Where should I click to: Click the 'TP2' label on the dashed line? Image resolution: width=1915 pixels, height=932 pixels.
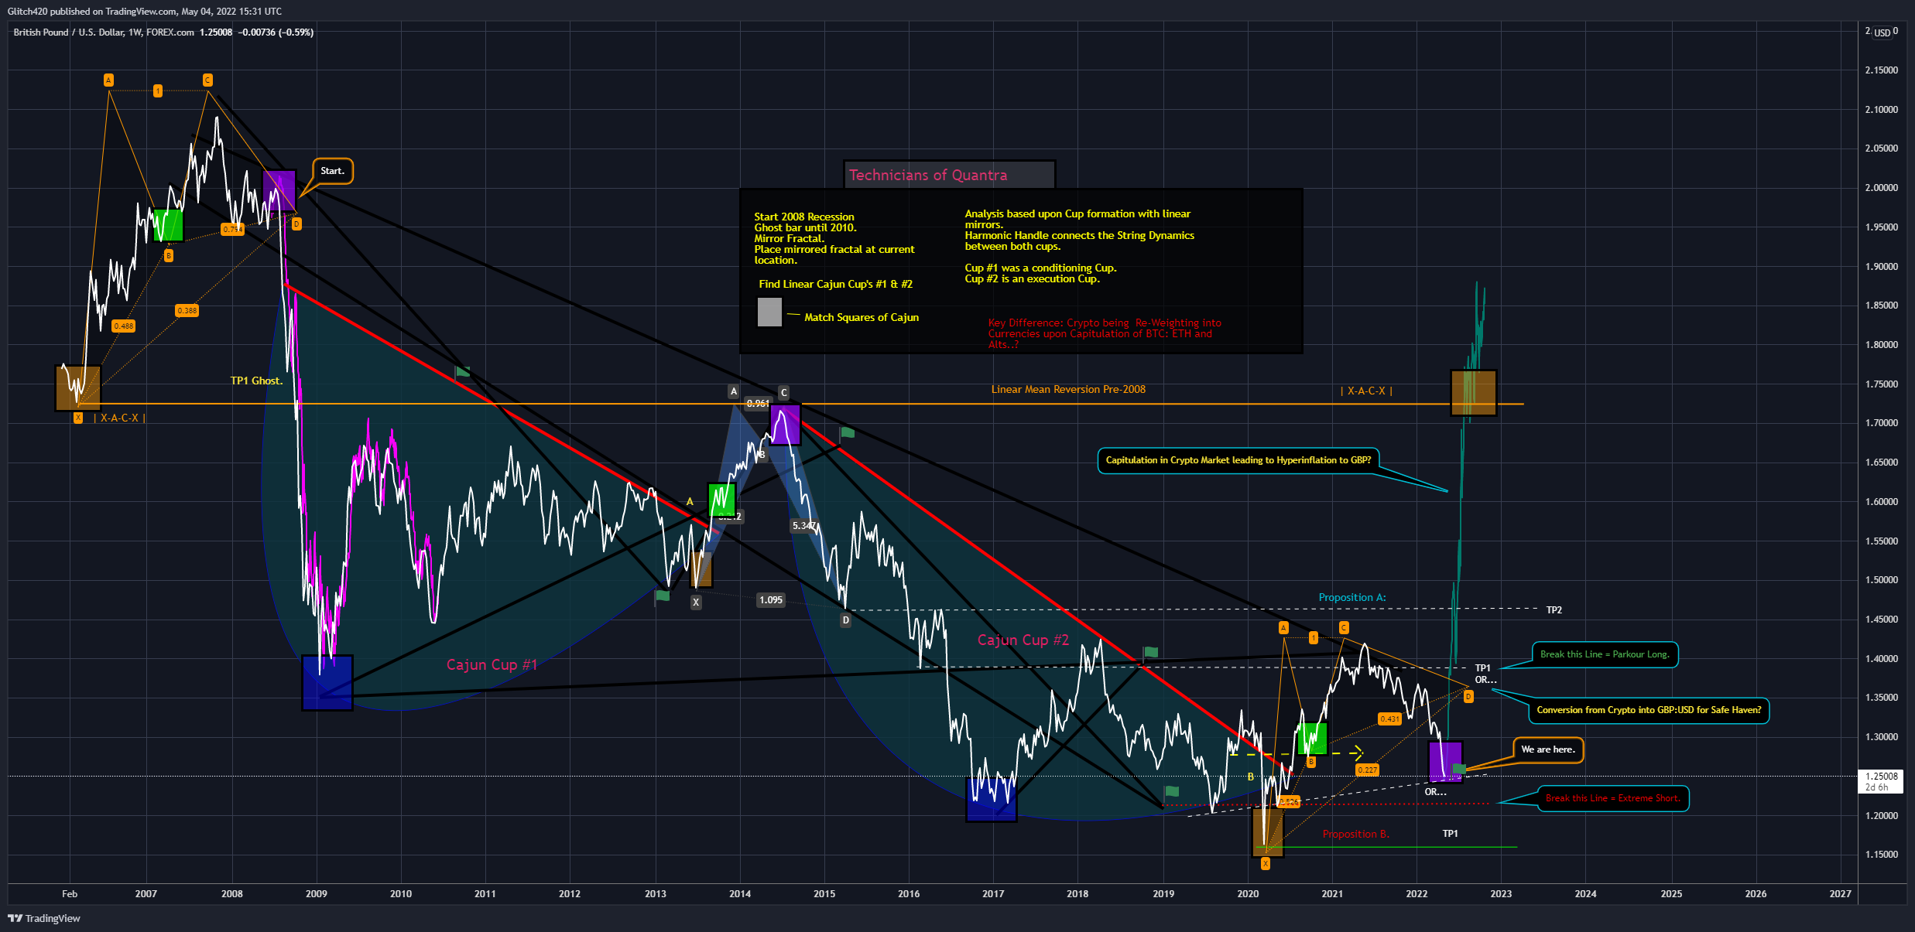coord(1554,610)
